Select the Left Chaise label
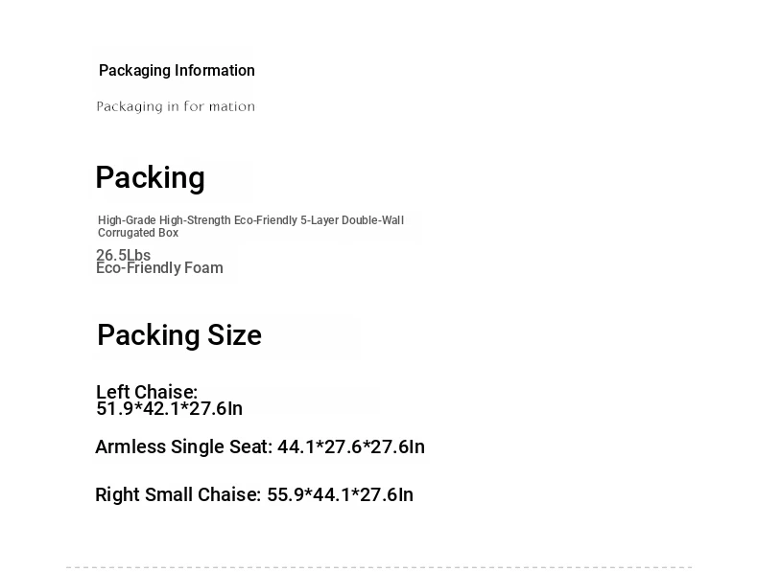Screen dimensions: 758x572 coord(147,392)
